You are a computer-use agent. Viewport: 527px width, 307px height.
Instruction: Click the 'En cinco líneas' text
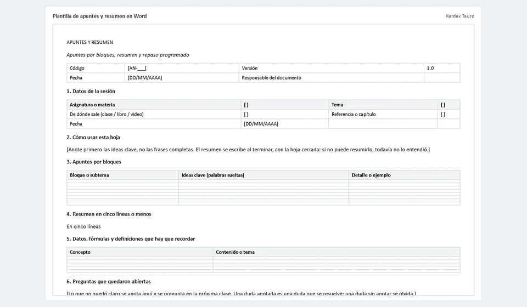[83, 226]
